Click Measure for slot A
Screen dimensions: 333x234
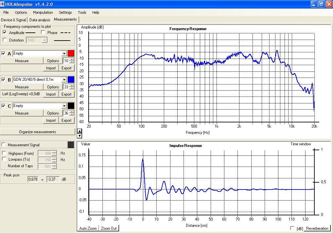[x=22, y=61]
